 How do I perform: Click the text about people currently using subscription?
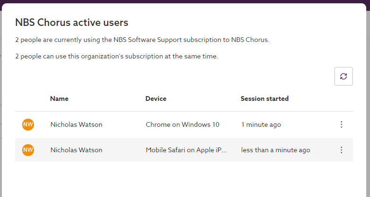click(142, 40)
